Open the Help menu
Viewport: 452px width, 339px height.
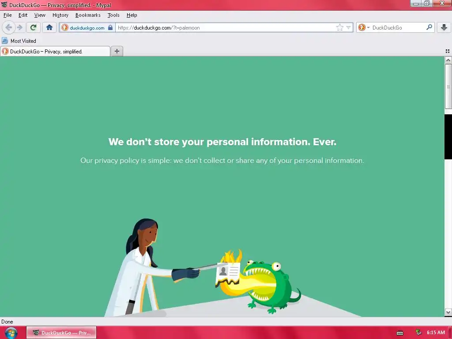132,15
